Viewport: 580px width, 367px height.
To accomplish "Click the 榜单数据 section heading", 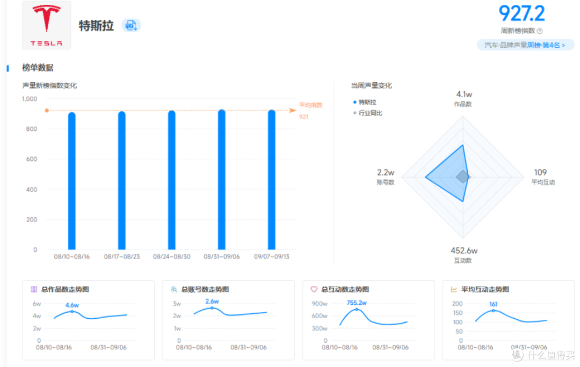I will pyautogui.click(x=38, y=68).
